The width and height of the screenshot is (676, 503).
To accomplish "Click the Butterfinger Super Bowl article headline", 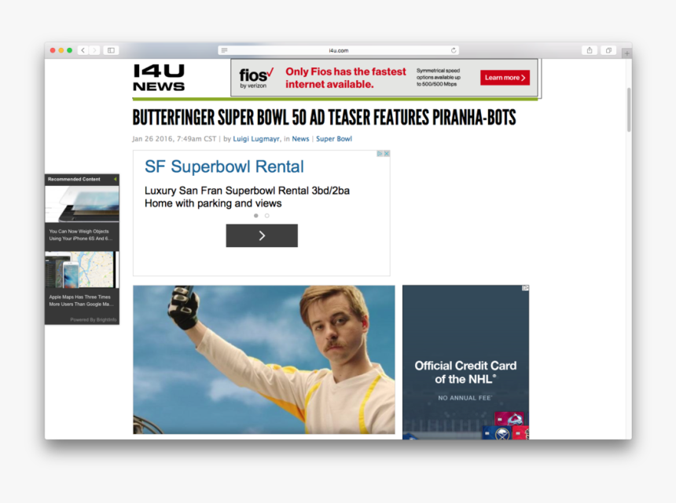I will (x=324, y=118).
